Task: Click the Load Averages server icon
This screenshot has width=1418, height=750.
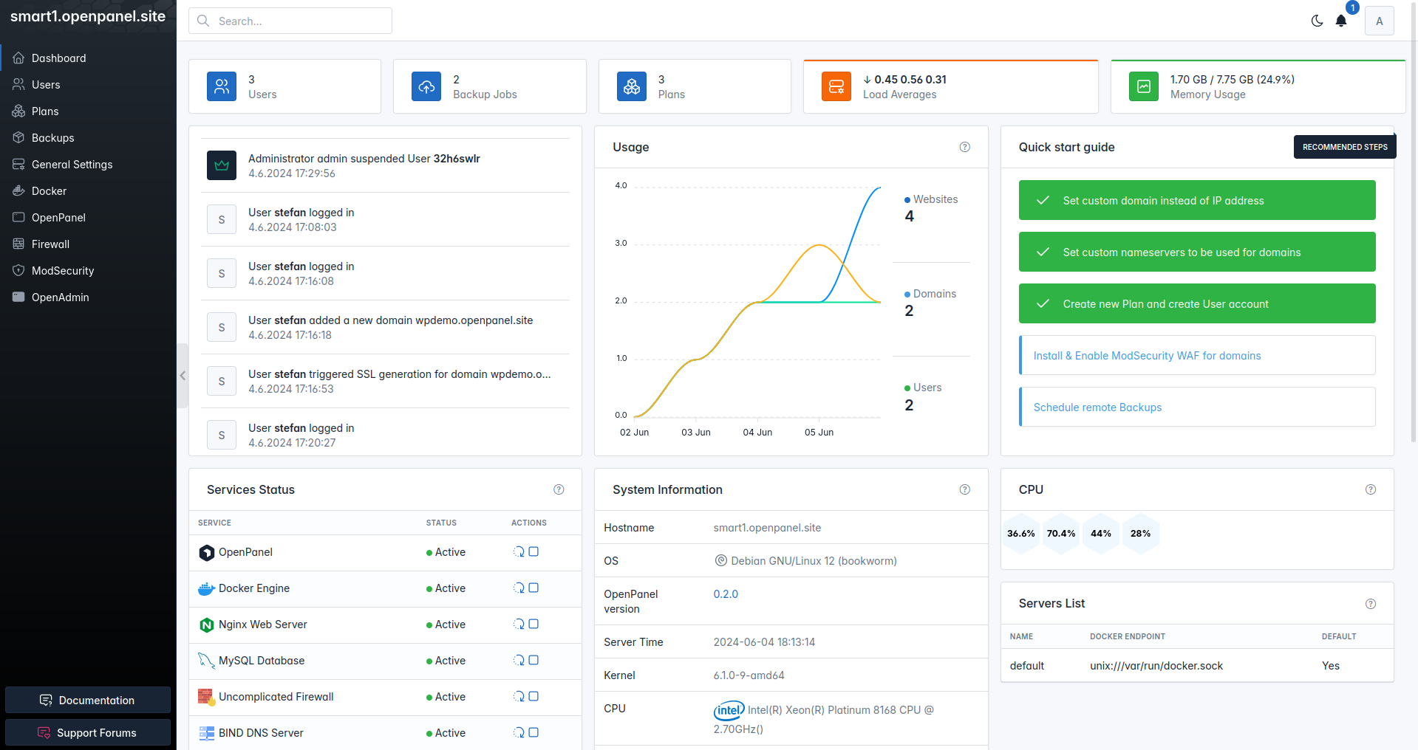Action: [836, 86]
